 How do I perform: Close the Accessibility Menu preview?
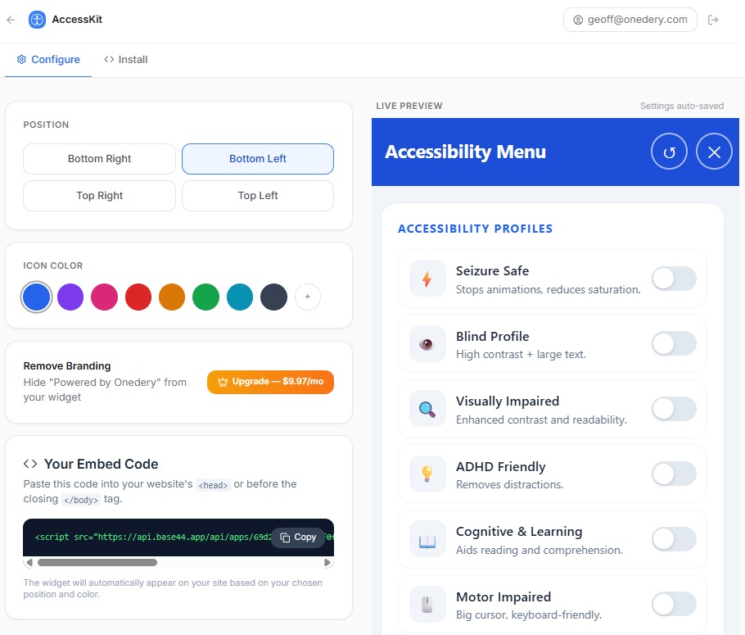coord(714,152)
